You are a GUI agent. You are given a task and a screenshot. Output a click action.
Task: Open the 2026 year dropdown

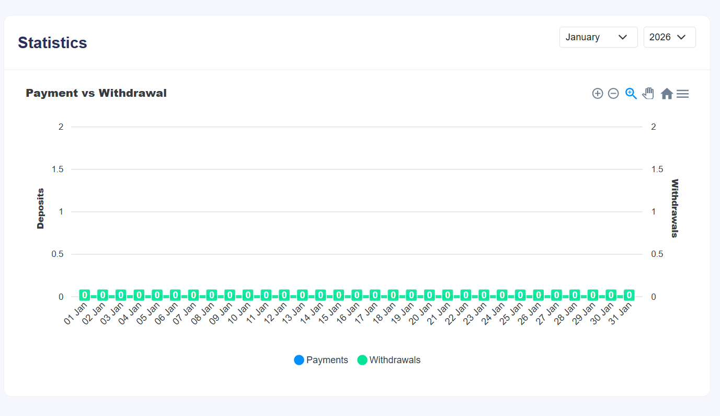pyautogui.click(x=669, y=37)
